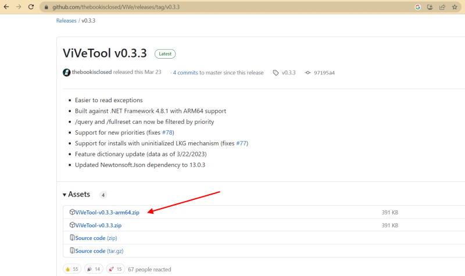Image resolution: width=465 pixels, height=276 pixels.
Task: Download ViVeTool-v0.3.3-arm64.zip
Action: [107, 212]
